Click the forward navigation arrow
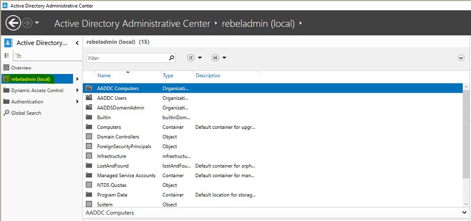The image size is (471, 221). [x=27, y=23]
